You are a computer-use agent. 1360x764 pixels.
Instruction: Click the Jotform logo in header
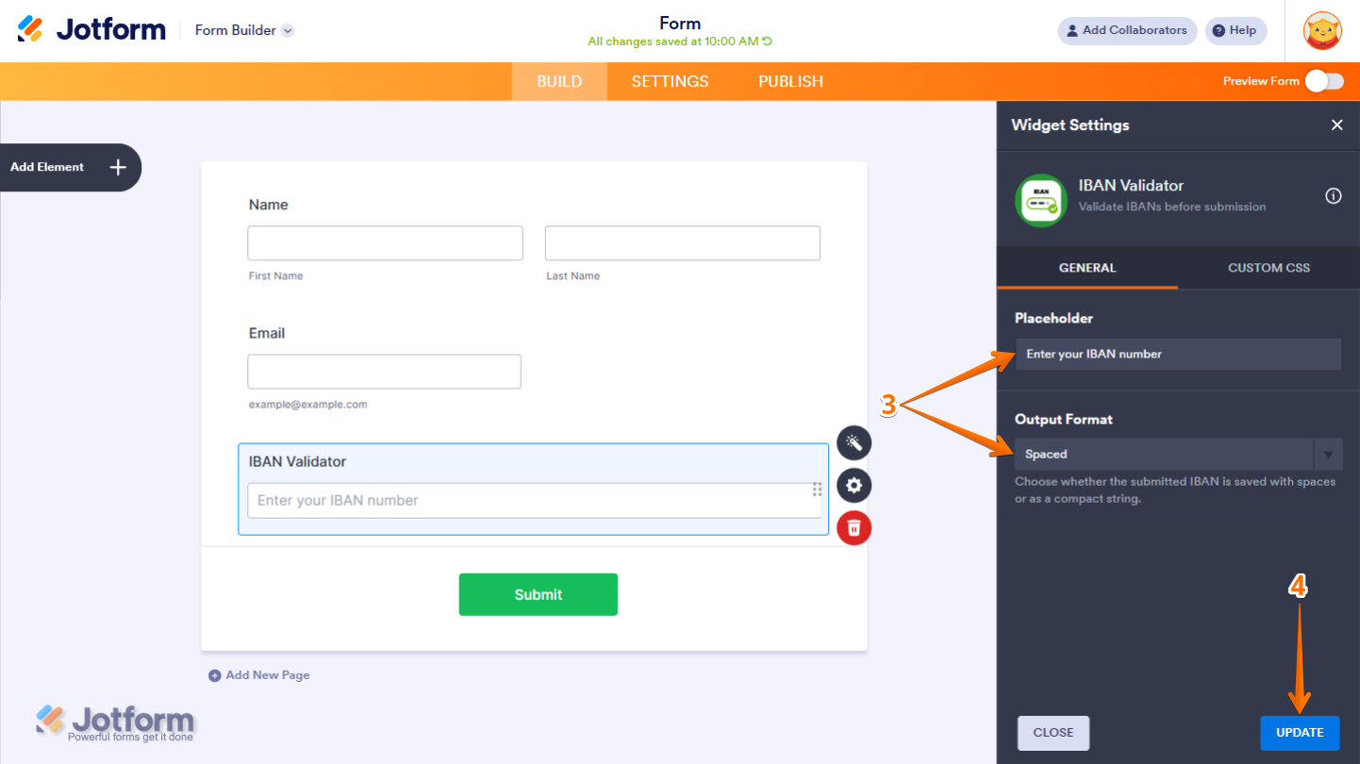pos(91,30)
